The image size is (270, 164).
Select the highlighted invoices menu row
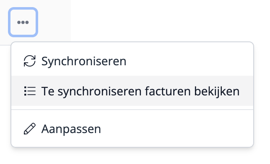132,91
